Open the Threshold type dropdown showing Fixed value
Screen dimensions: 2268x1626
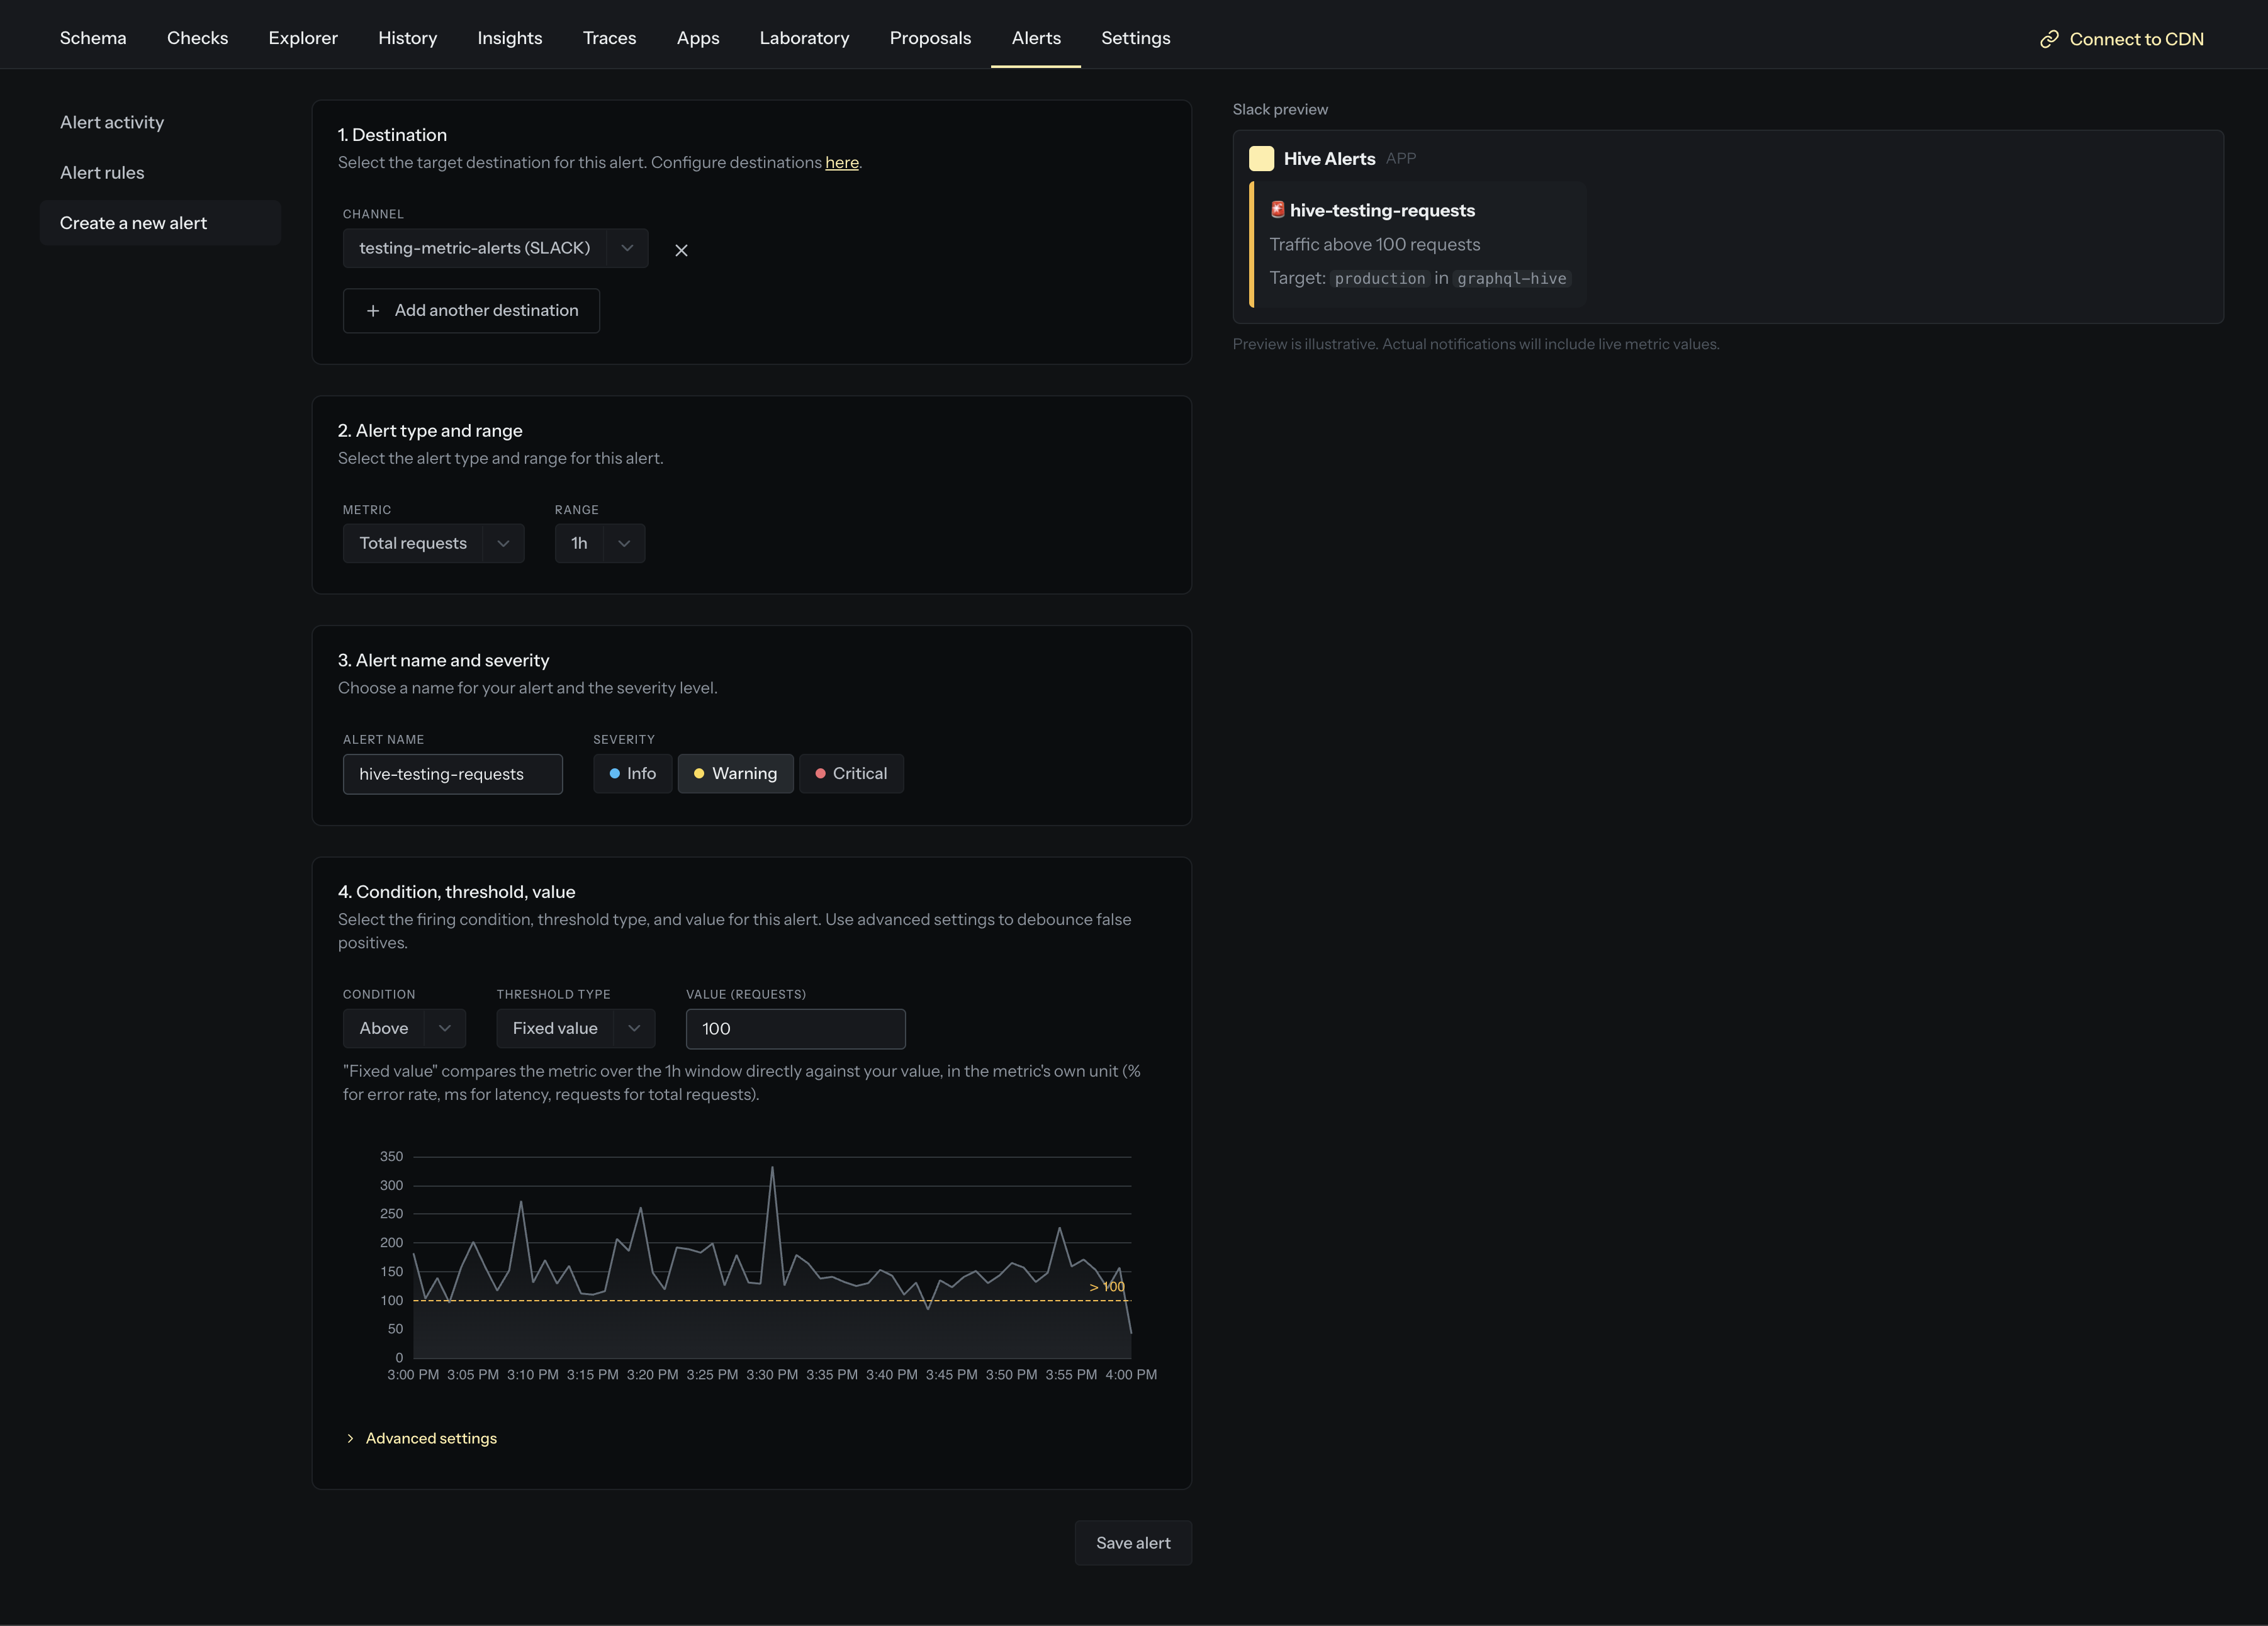pos(576,1028)
